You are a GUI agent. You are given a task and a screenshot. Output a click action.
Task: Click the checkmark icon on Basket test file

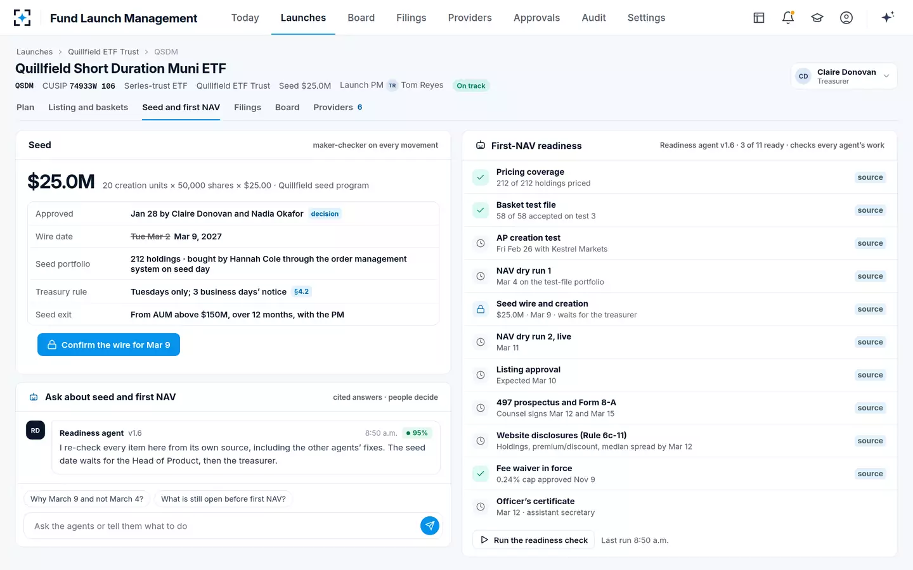tap(481, 210)
